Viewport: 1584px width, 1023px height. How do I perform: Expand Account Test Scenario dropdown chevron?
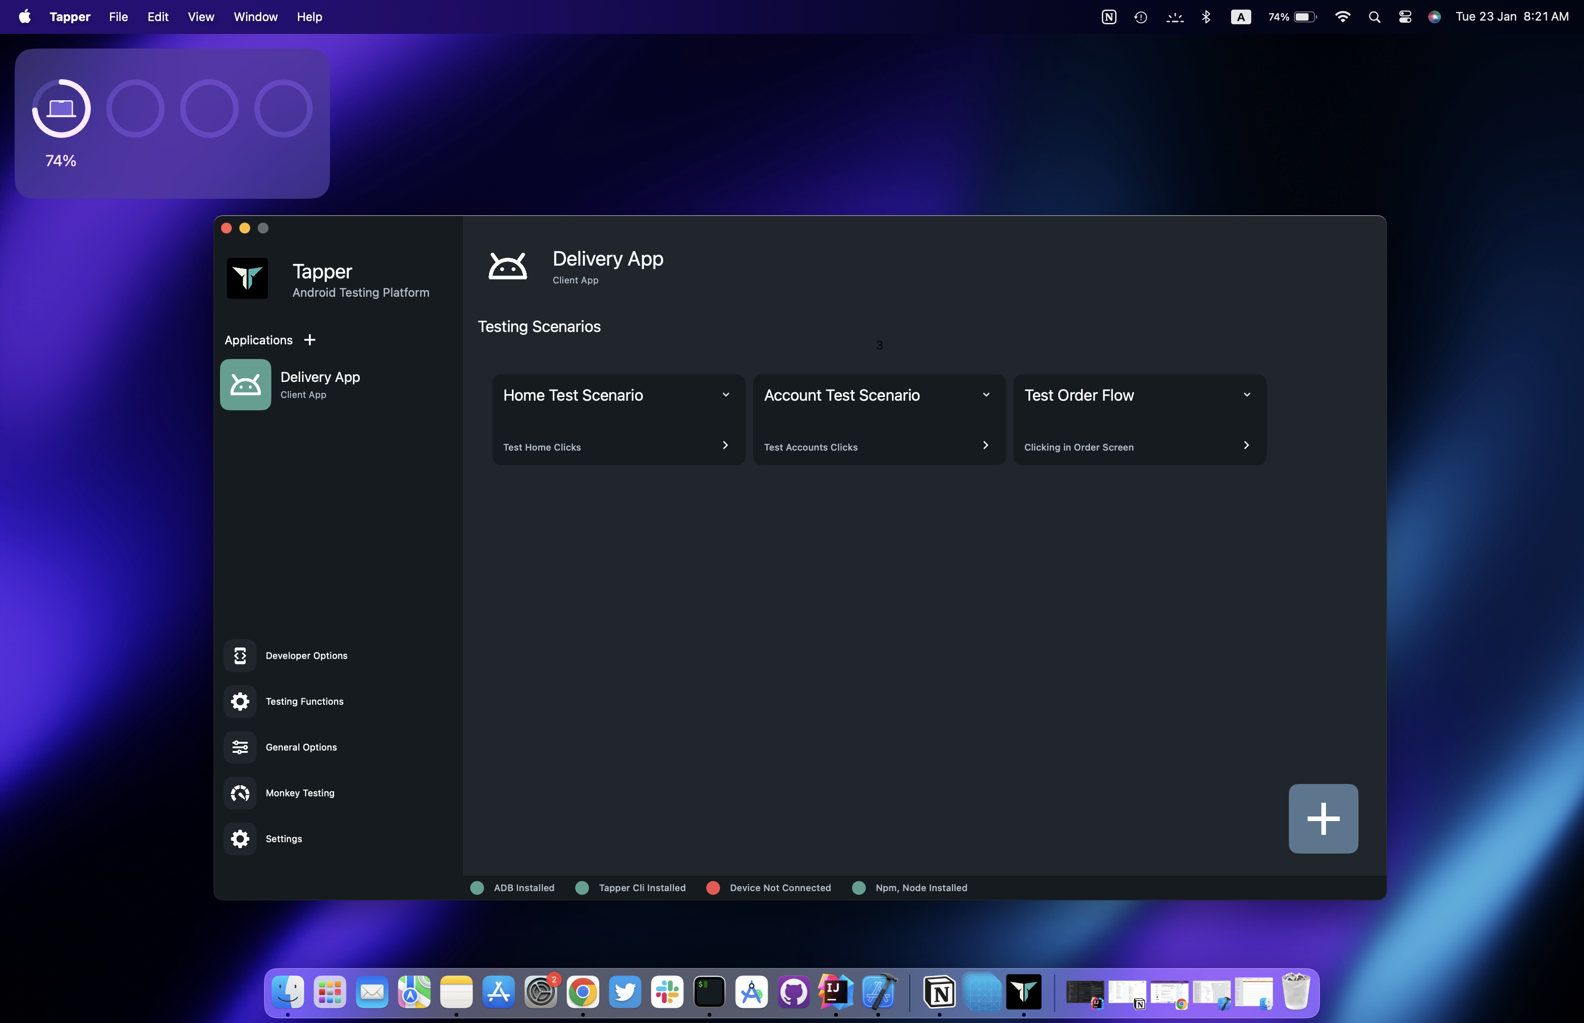[986, 395]
